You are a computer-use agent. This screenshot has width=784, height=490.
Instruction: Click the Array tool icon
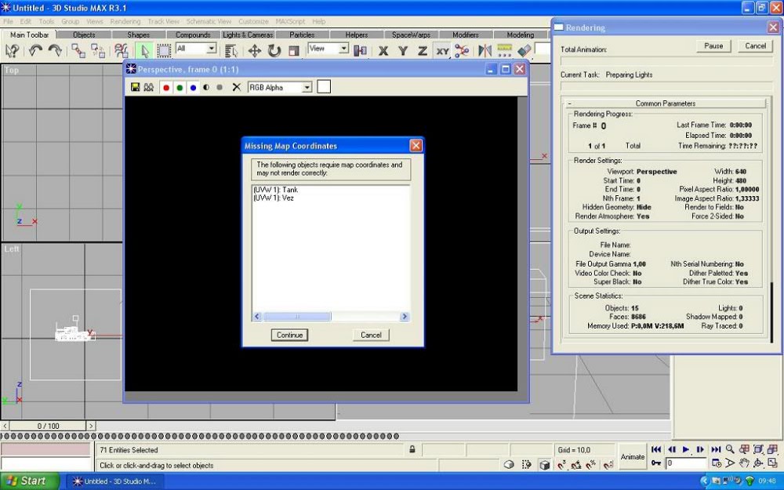[x=504, y=50]
